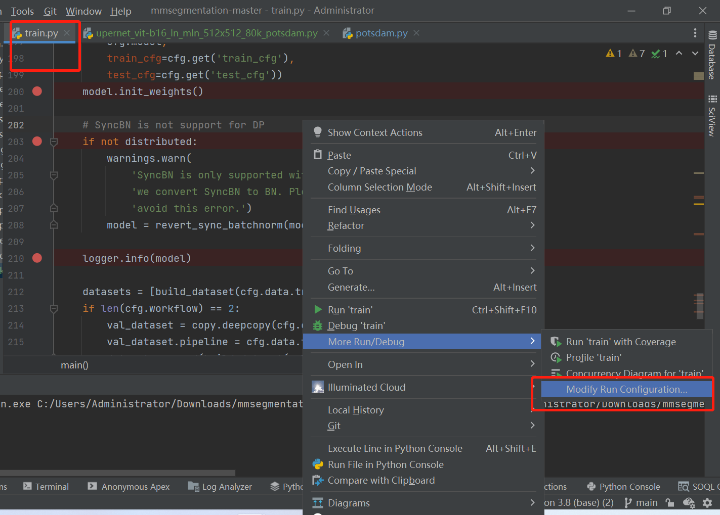Click the editor tabs three-dot menu
This screenshot has height=515, width=720.
[695, 33]
